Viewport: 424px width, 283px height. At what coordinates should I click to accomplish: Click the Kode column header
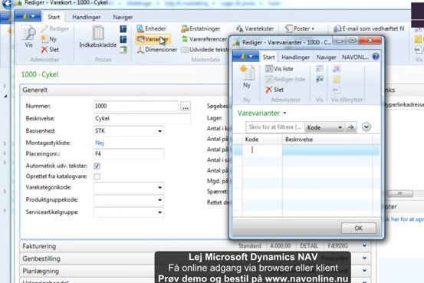pos(262,140)
